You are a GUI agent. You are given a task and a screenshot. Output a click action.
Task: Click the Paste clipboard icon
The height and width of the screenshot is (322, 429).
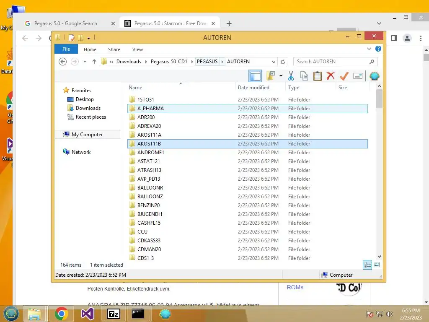click(318, 76)
